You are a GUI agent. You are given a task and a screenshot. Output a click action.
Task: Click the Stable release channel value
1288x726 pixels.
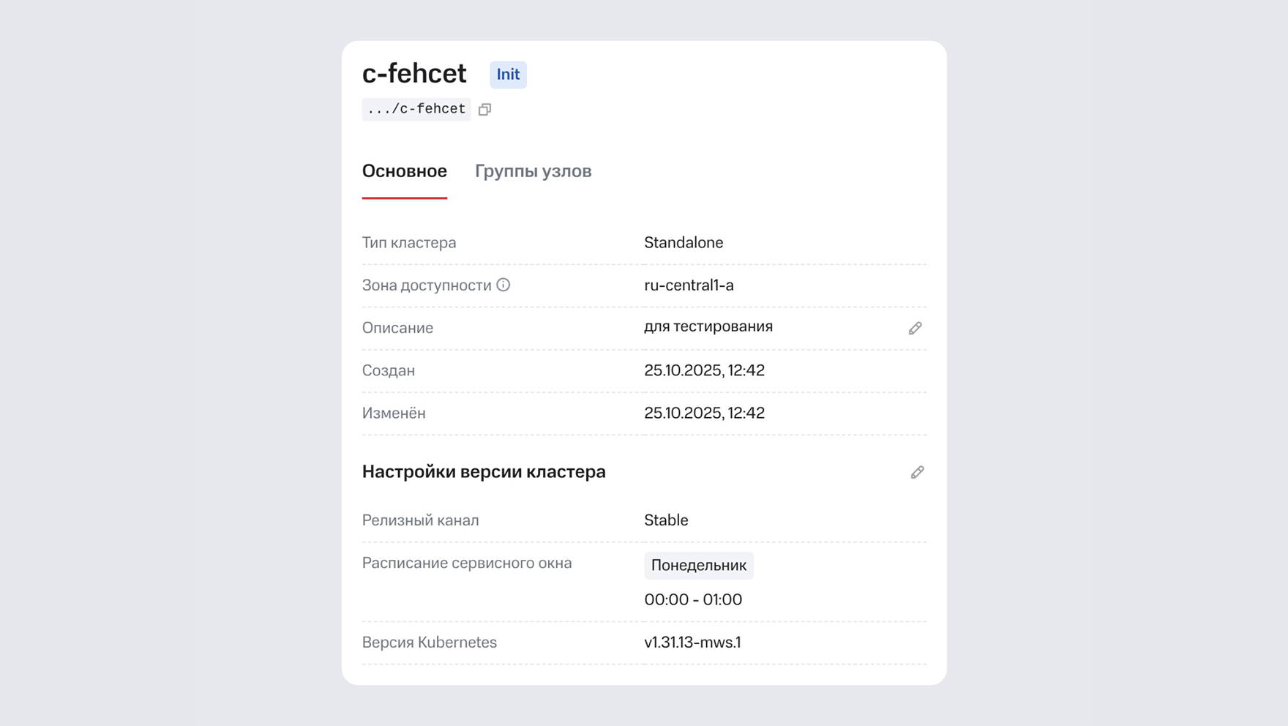pos(665,520)
